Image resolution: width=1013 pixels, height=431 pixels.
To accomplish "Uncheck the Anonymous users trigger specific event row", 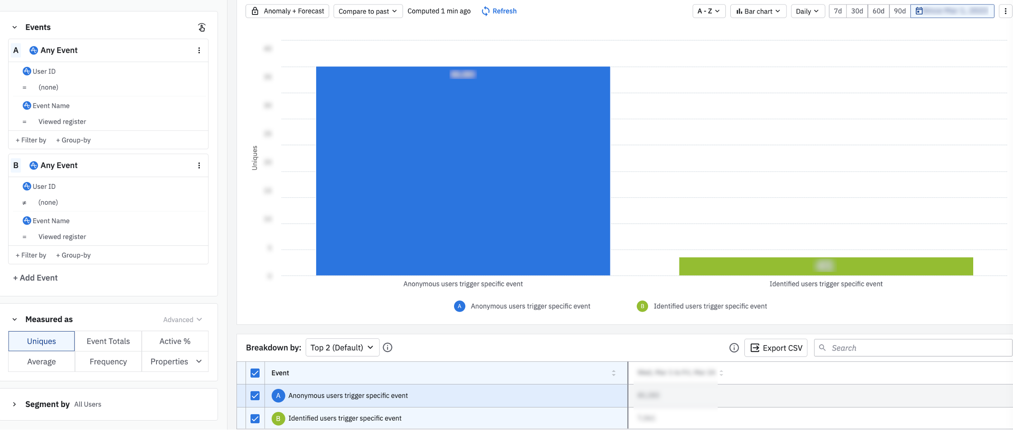I will click(x=255, y=395).
